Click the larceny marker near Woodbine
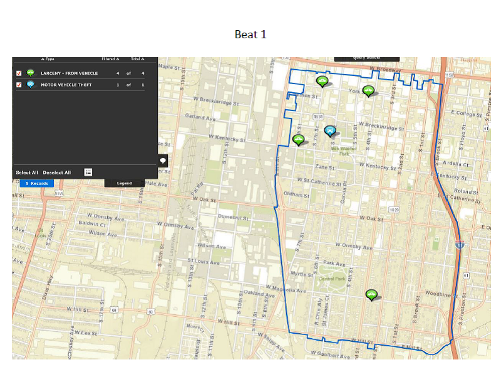This screenshot has width=501, height=367. click(x=371, y=294)
